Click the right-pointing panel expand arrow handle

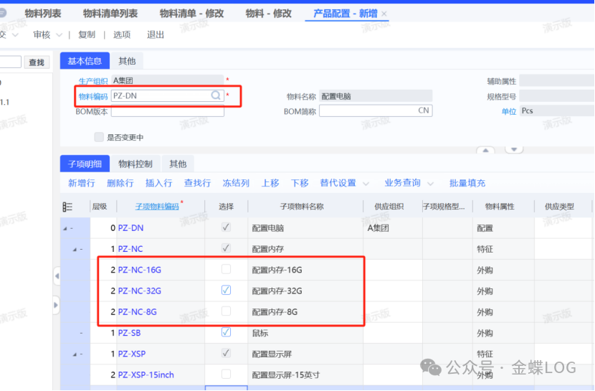pyautogui.click(x=56, y=305)
